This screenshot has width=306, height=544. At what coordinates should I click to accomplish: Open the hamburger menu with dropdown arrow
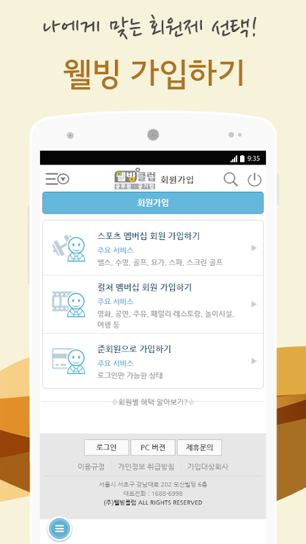click(57, 179)
